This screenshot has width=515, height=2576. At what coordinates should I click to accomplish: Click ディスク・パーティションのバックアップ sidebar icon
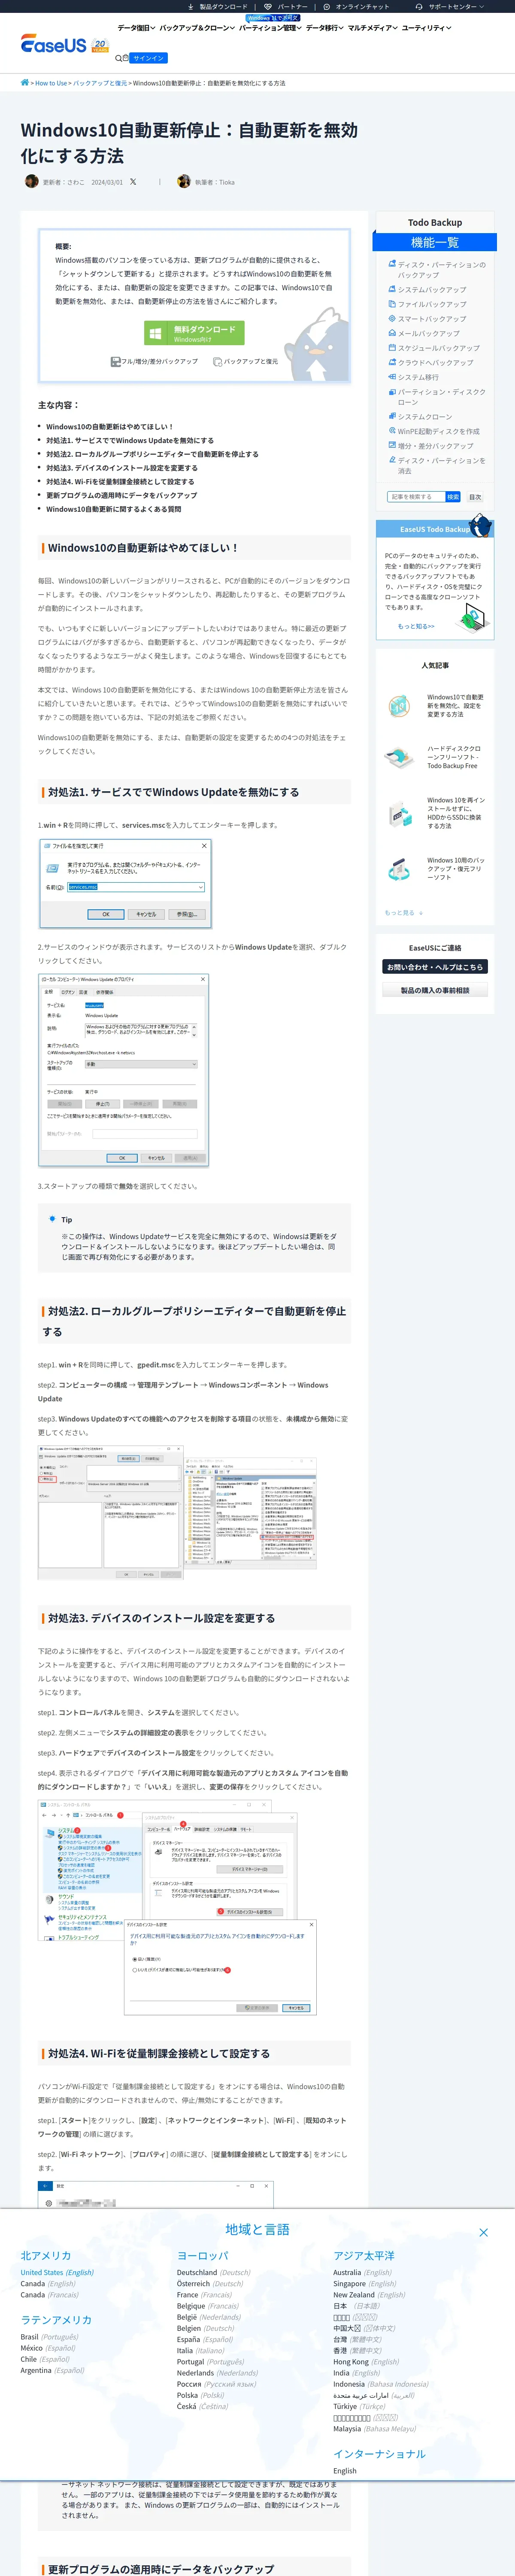coord(392,264)
